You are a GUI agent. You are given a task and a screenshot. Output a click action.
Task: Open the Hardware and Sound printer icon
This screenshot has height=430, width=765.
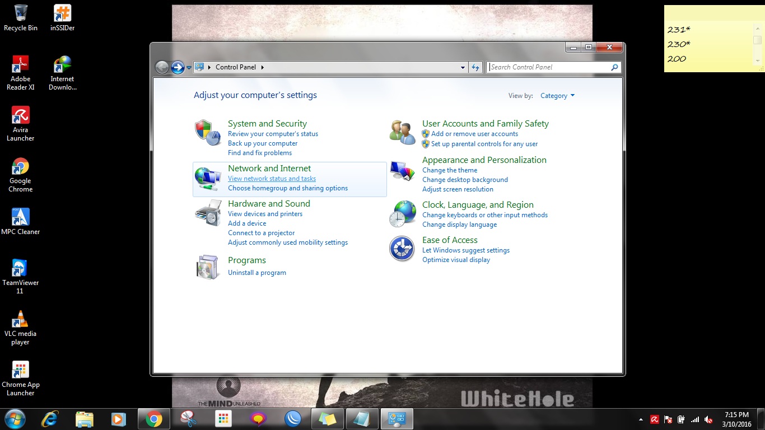point(208,214)
